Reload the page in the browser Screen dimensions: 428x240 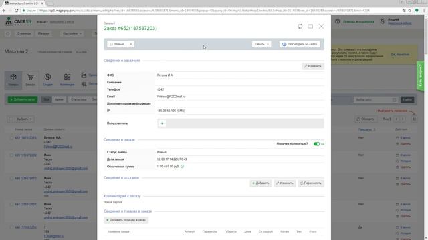coord(16,11)
